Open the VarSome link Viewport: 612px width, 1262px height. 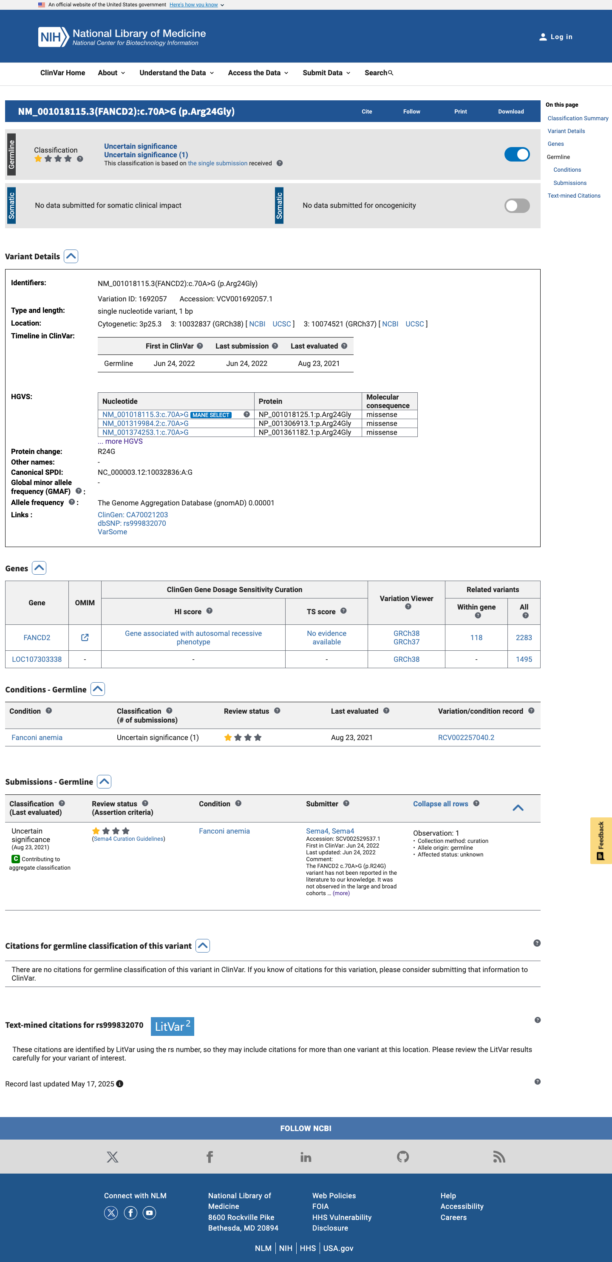[x=112, y=532]
